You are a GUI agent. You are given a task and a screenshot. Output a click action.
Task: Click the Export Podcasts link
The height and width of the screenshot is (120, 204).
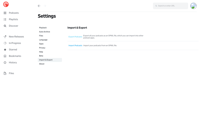pos(75,37)
